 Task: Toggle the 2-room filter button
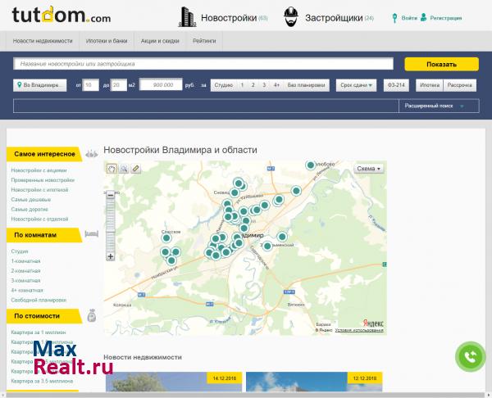(x=253, y=85)
